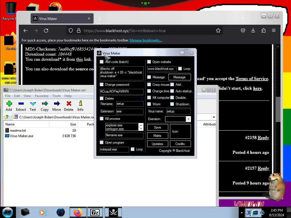Screen dimensions: 291x218
Task: Open Firefox downloads panel
Action: pos(253,30)
